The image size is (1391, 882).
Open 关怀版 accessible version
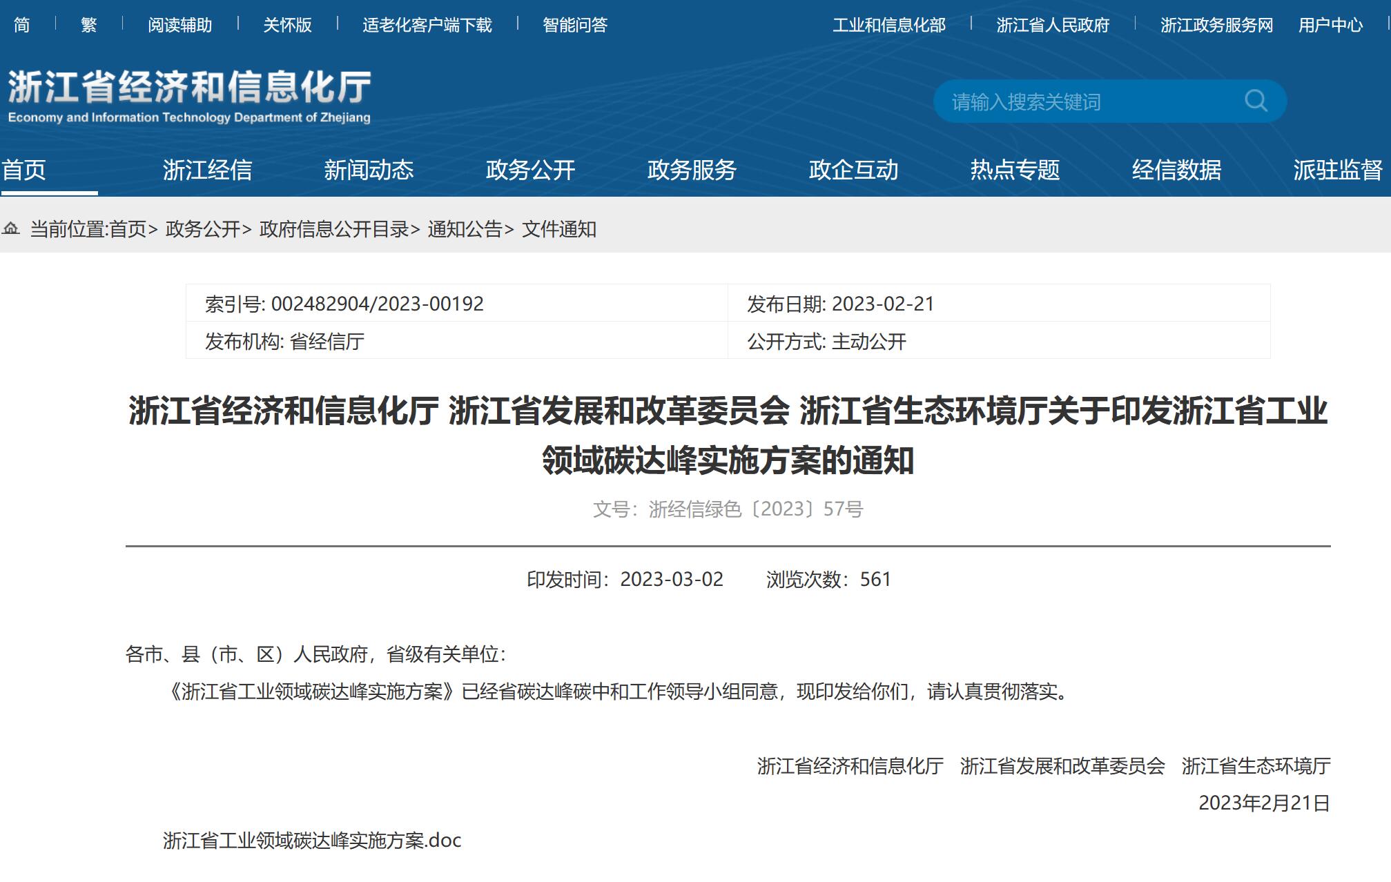pos(288,25)
